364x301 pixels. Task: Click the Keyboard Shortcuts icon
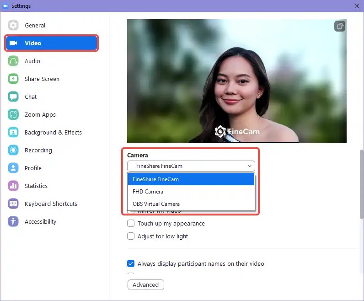pos(13,204)
